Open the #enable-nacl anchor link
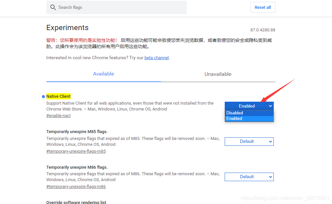The image size is (332, 204). [59, 116]
